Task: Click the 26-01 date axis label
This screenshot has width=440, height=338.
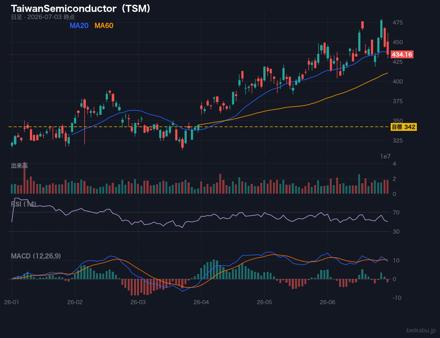Action: 12,302
